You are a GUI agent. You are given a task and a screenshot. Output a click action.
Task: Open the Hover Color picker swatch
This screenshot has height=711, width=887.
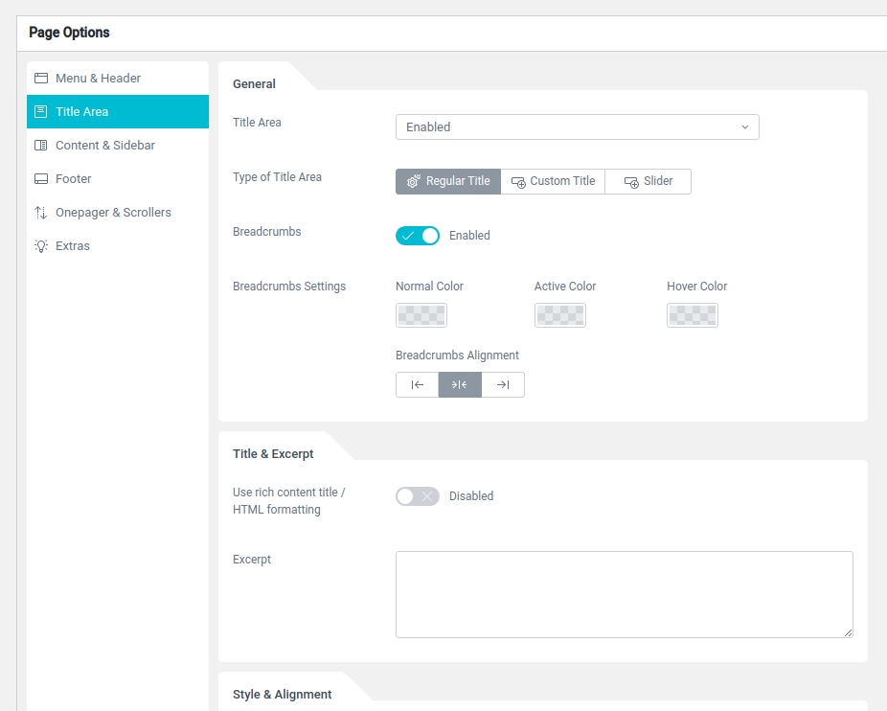tap(693, 315)
